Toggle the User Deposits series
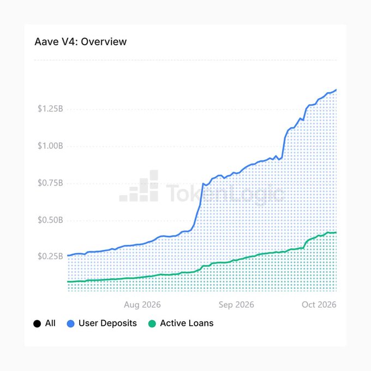The image size is (371, 371). tap(102, 323)
